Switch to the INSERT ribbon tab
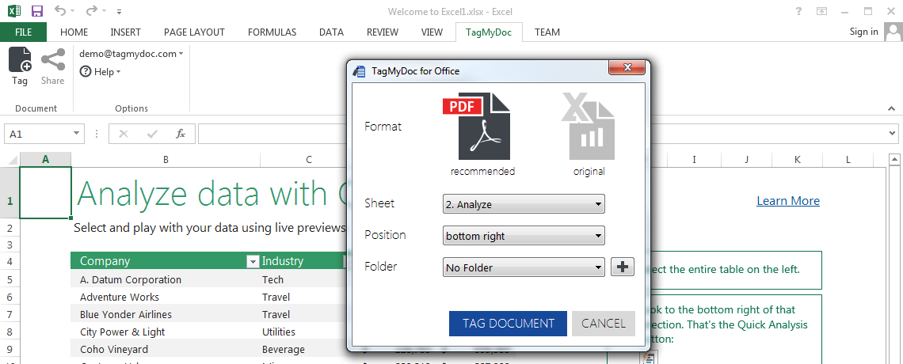903x364 pixels. tap(125, 32)
